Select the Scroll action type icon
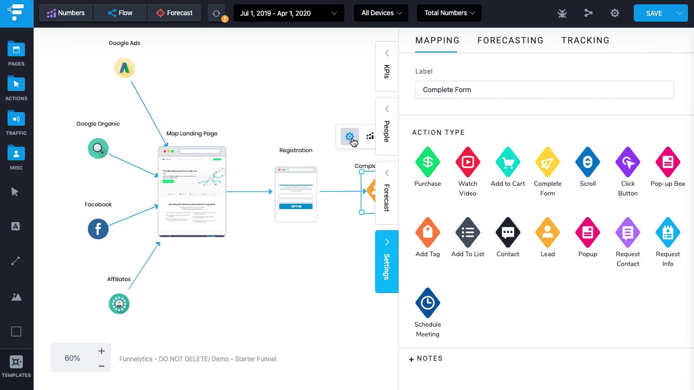 pos(588,161)
